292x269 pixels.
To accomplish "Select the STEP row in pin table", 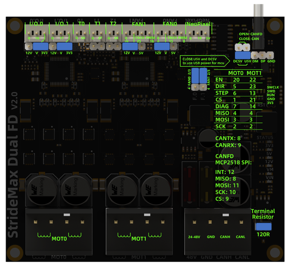I will pyautogui.click(x=238, y=93).
